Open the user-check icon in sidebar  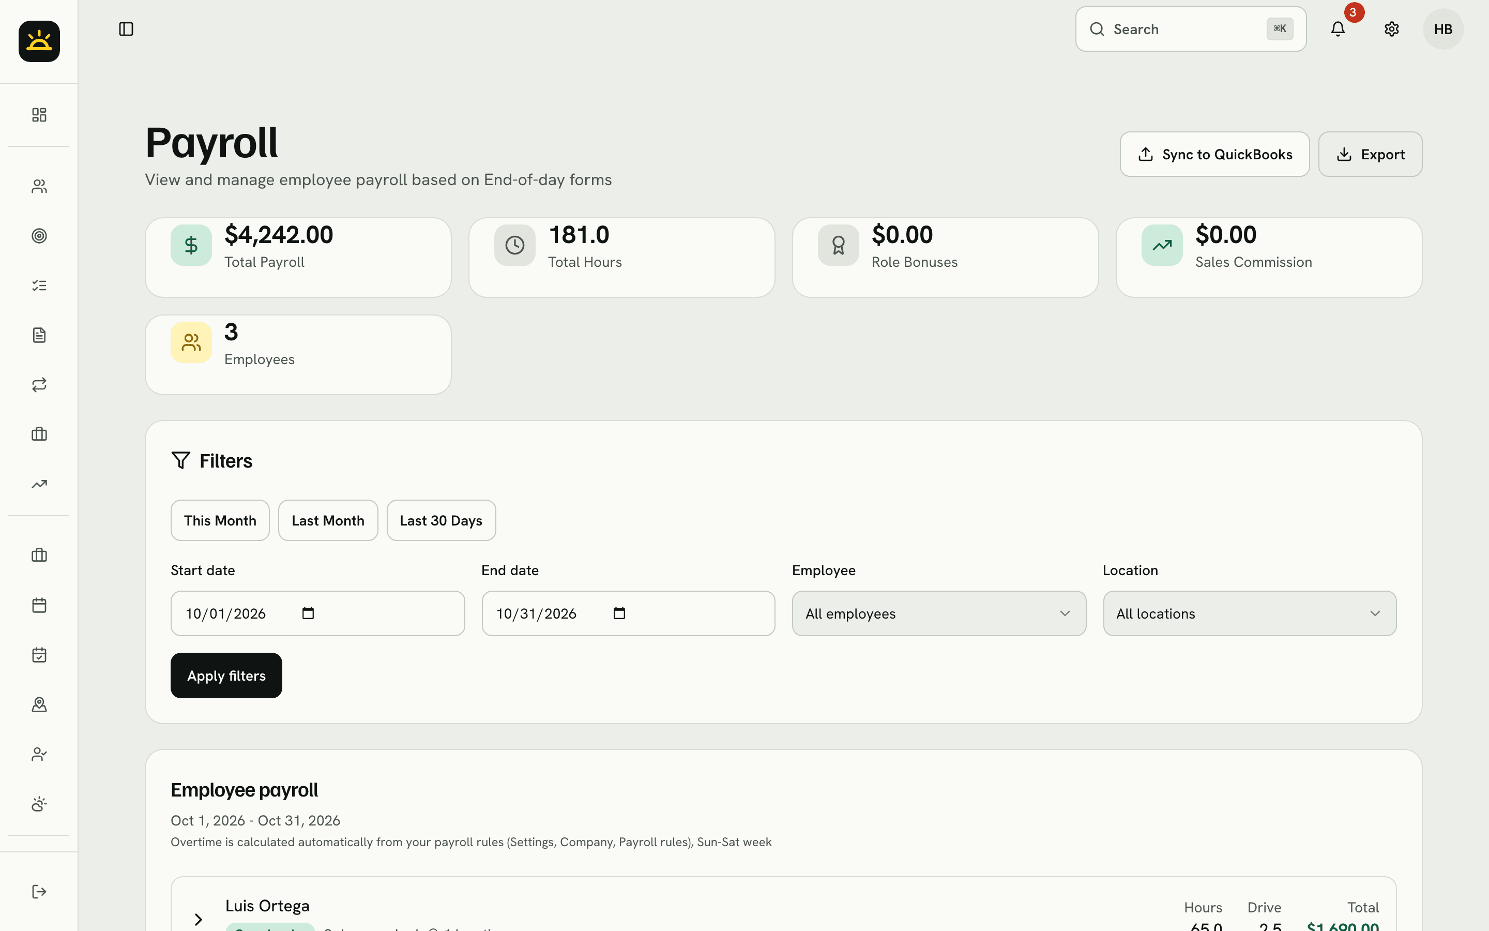click(x=39, y=754)
